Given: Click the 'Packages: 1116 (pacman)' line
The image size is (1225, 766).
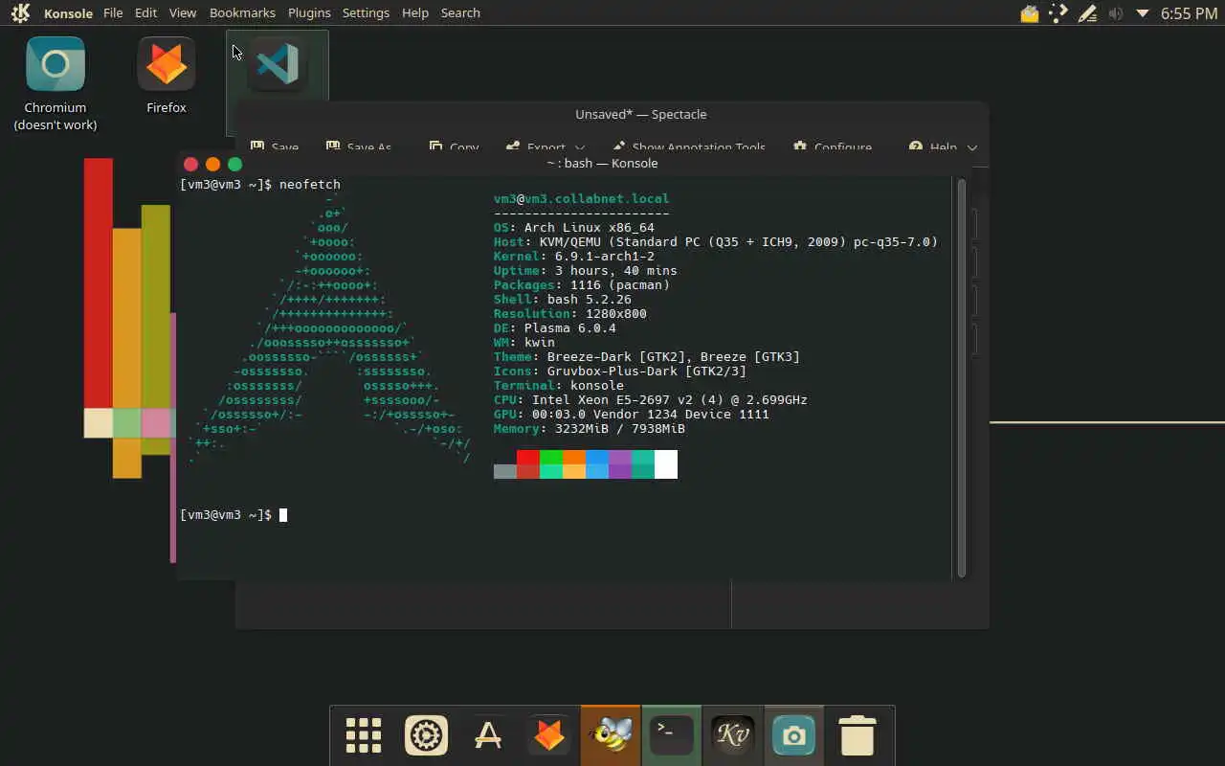Looking at the screenshot, I should tap(582, 284).
